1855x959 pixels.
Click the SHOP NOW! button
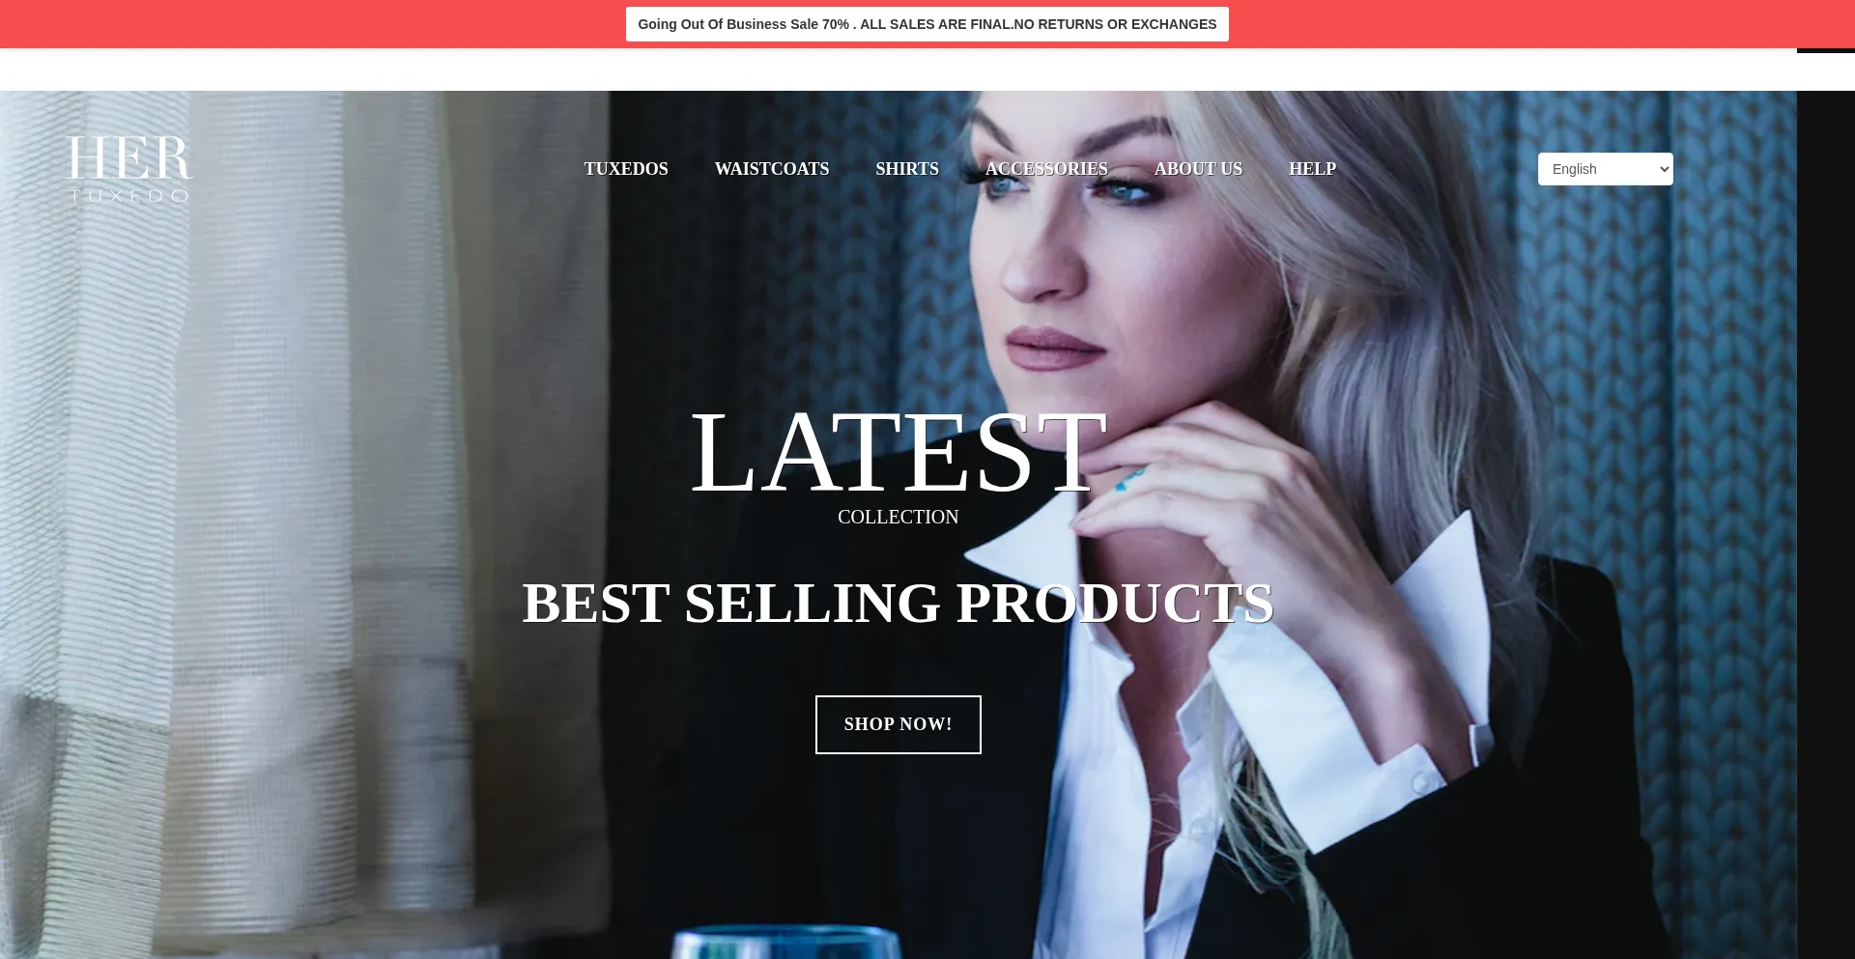[x=899, y=724]
